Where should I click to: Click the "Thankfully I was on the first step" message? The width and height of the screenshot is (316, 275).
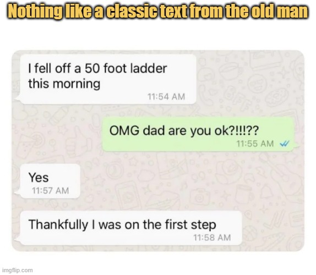pos(131,228)
